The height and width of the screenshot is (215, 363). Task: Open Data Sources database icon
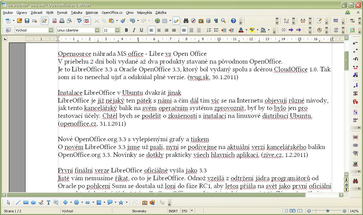208,21
